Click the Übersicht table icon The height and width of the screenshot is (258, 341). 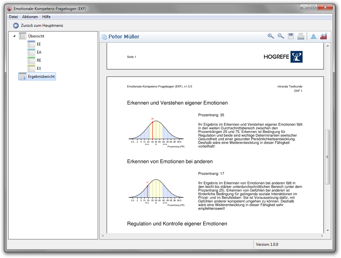point(23,36)
